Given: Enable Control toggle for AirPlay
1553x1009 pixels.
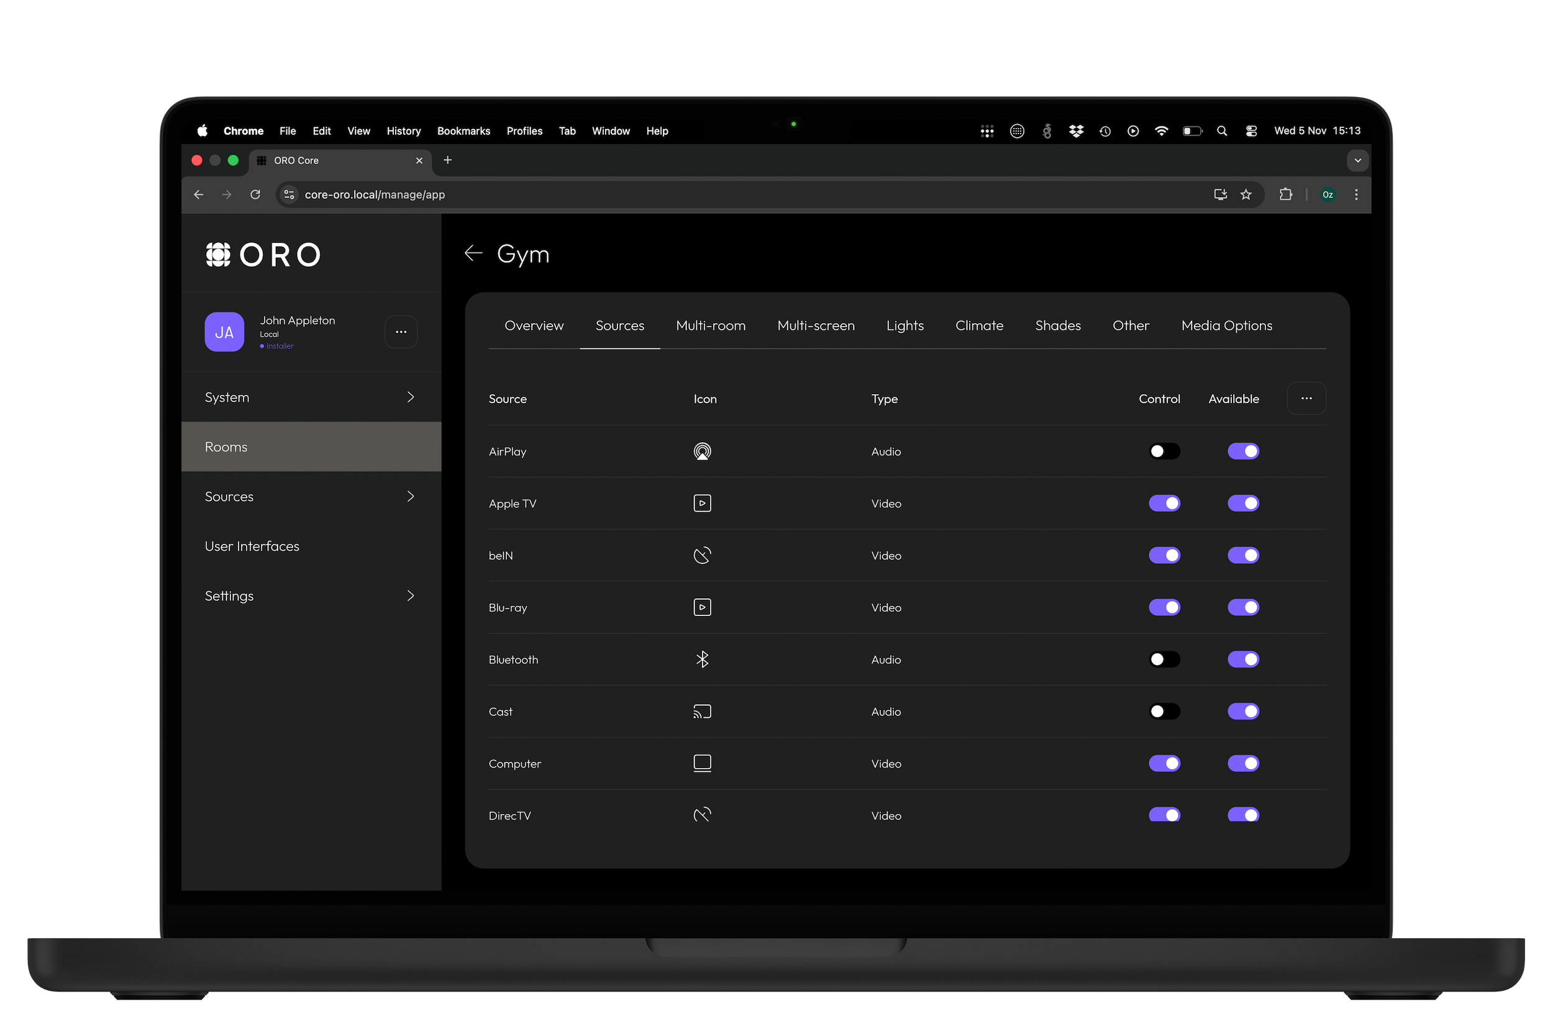Looking at the screenshot, I should (1164, 451).
